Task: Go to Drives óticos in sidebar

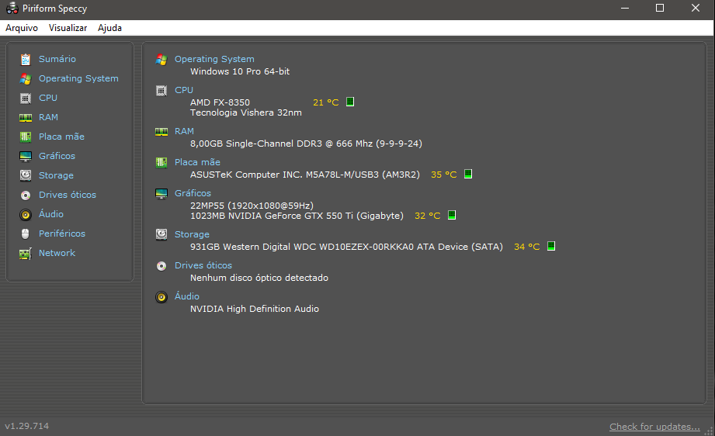Action: click(x=68, y=195)
